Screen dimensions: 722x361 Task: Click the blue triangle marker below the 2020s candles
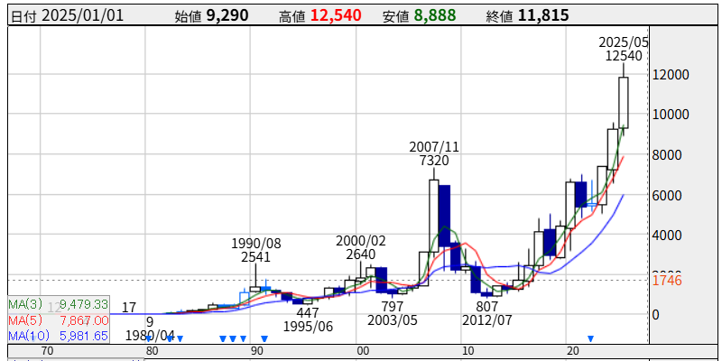point(590,338)
